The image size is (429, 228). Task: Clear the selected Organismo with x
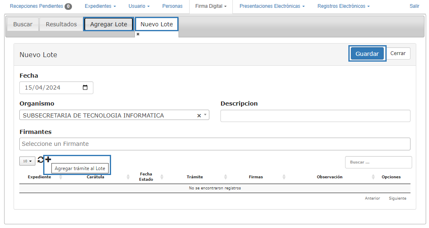coord(199,116)
